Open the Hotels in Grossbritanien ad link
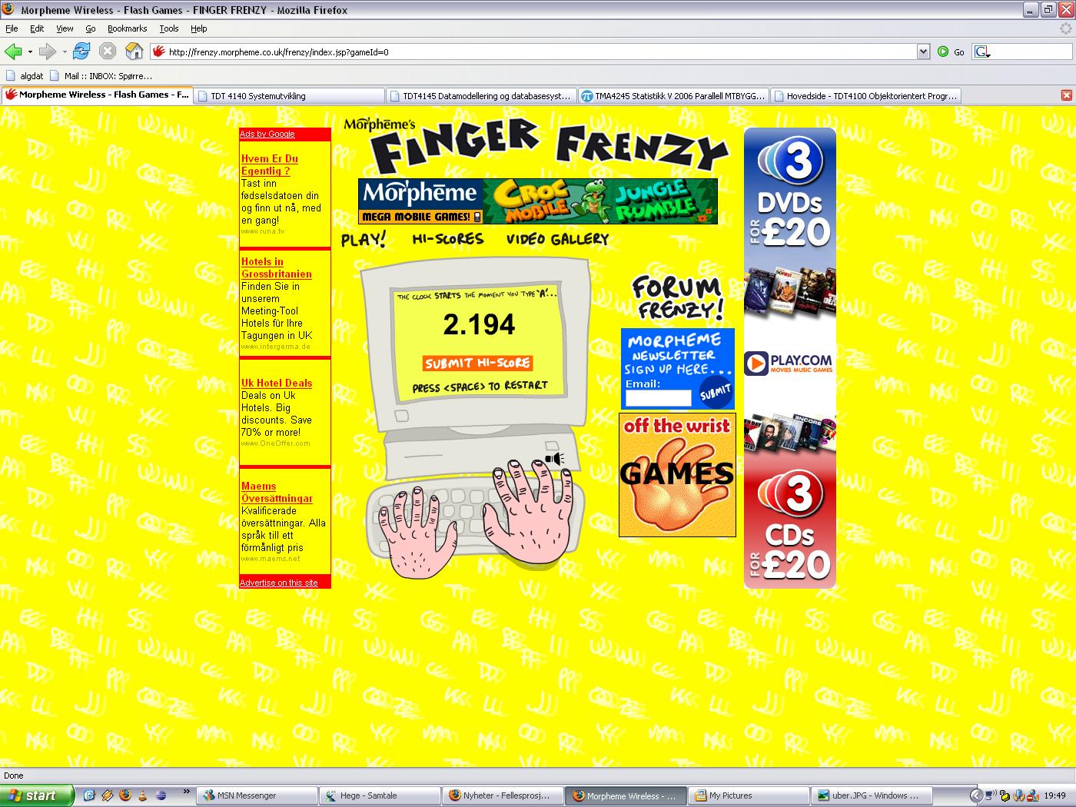The width and height of the screenshot is (1076, 807). (x=277, y=267)
